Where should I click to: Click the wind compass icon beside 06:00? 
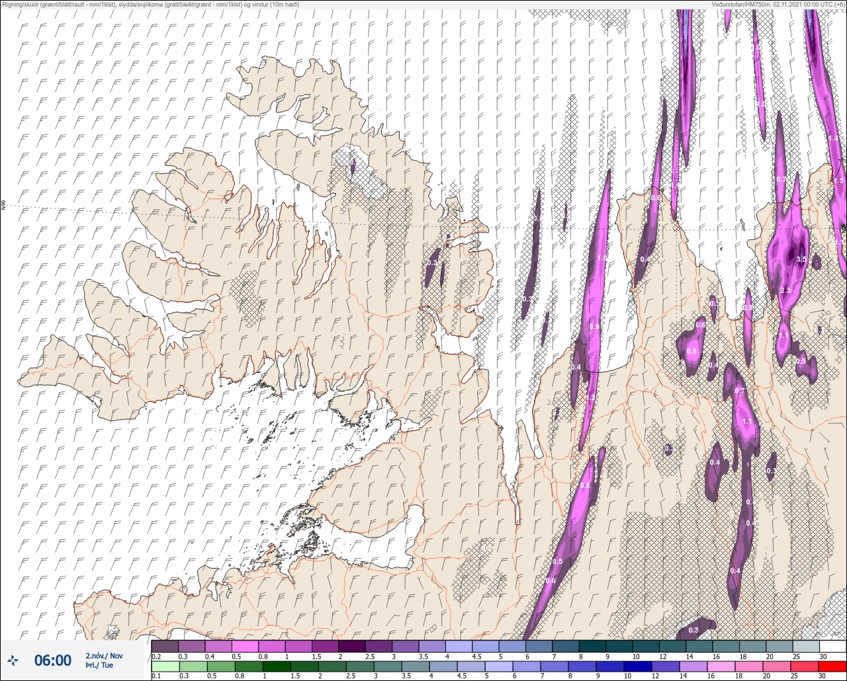click(x=13, y=660)
